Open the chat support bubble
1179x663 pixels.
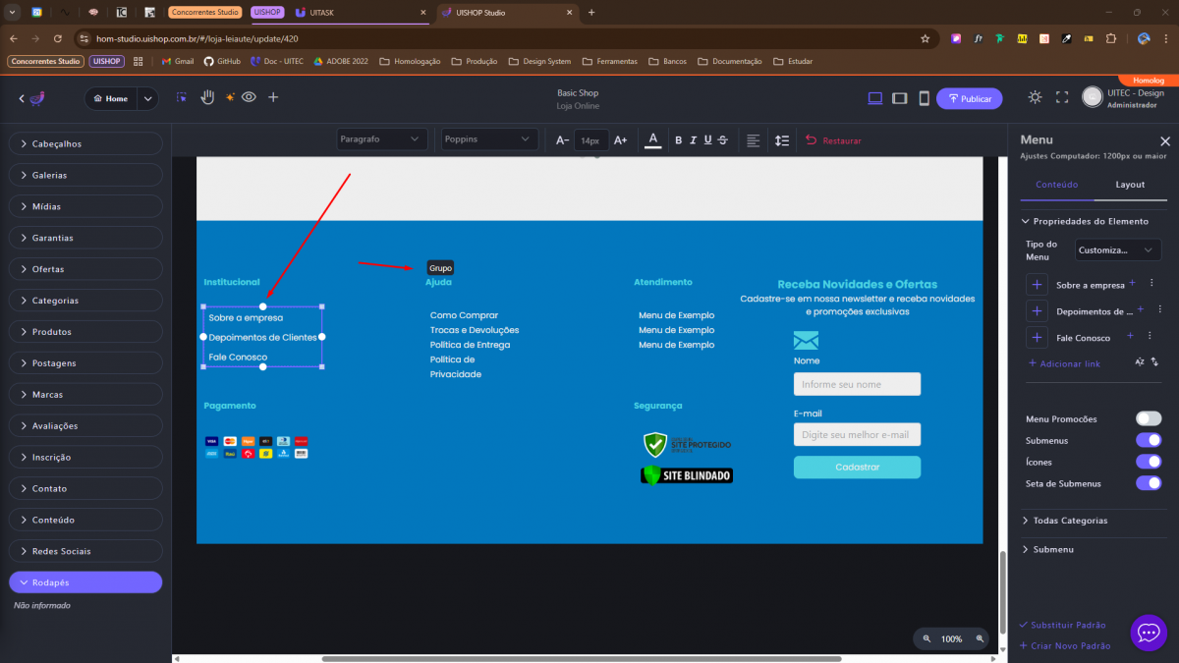tap(1148, 633)
